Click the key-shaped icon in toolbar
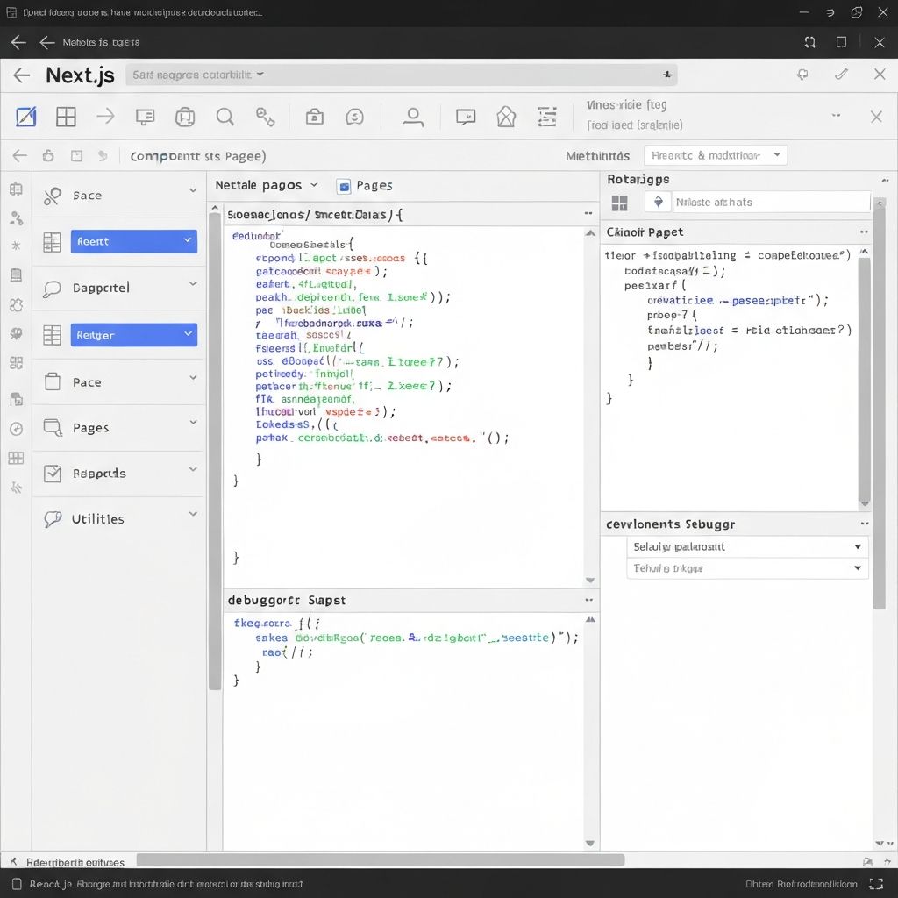Viewport: 898px width, 898px height. point(265,117)
